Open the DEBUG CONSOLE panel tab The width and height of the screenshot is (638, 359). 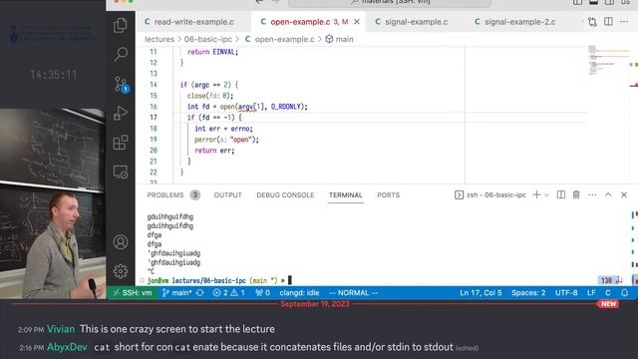(285, 195)
